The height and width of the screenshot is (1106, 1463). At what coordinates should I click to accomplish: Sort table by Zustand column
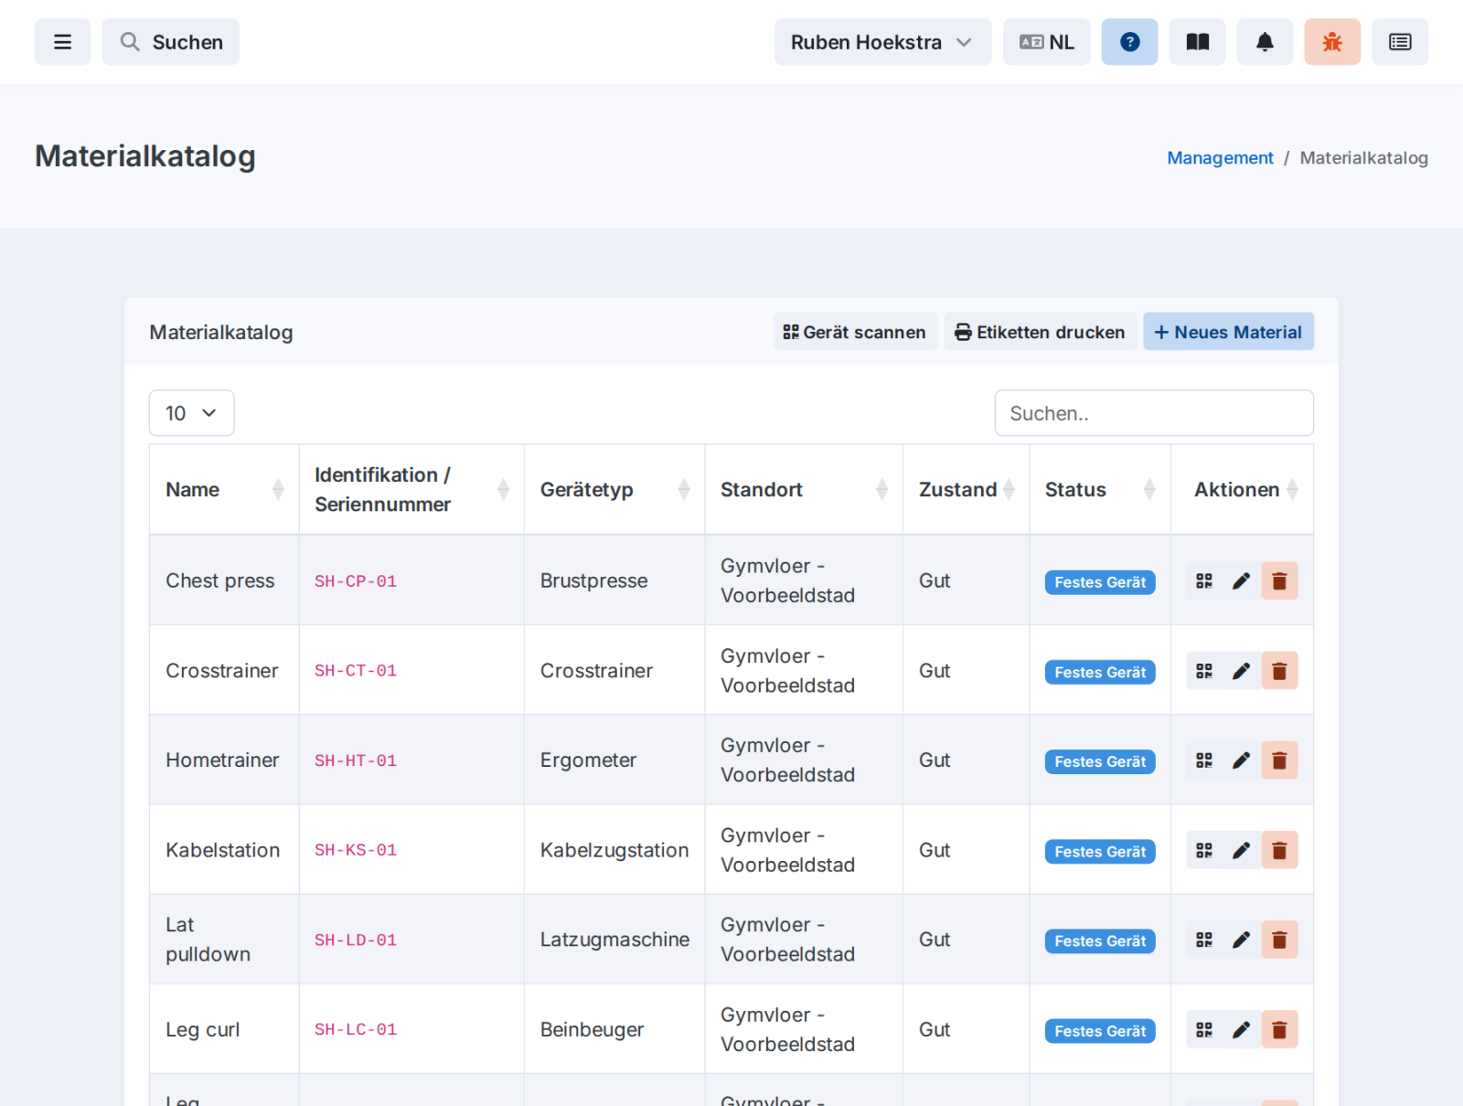pos(966,490)
